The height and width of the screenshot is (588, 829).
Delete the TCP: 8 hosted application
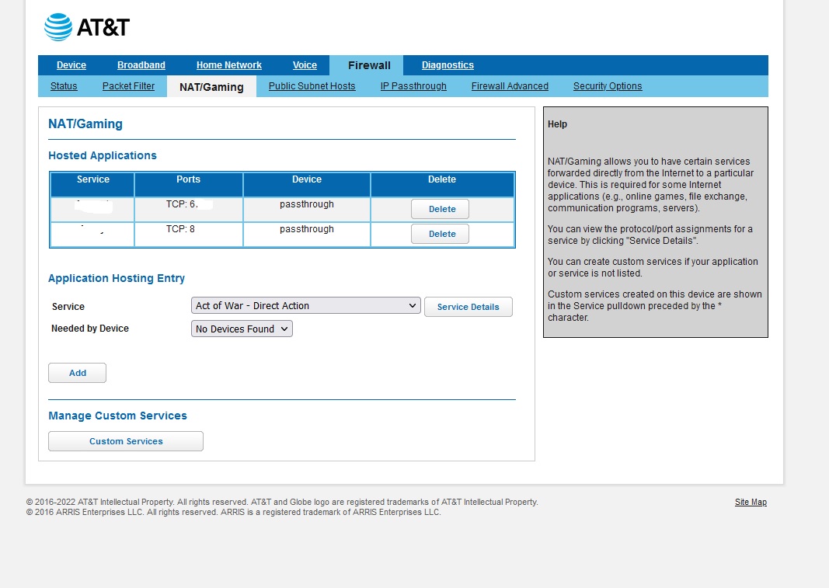click(x=440, y=234)
